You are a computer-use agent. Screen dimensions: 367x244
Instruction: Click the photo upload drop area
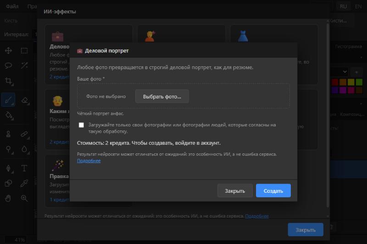pos(183,96)
